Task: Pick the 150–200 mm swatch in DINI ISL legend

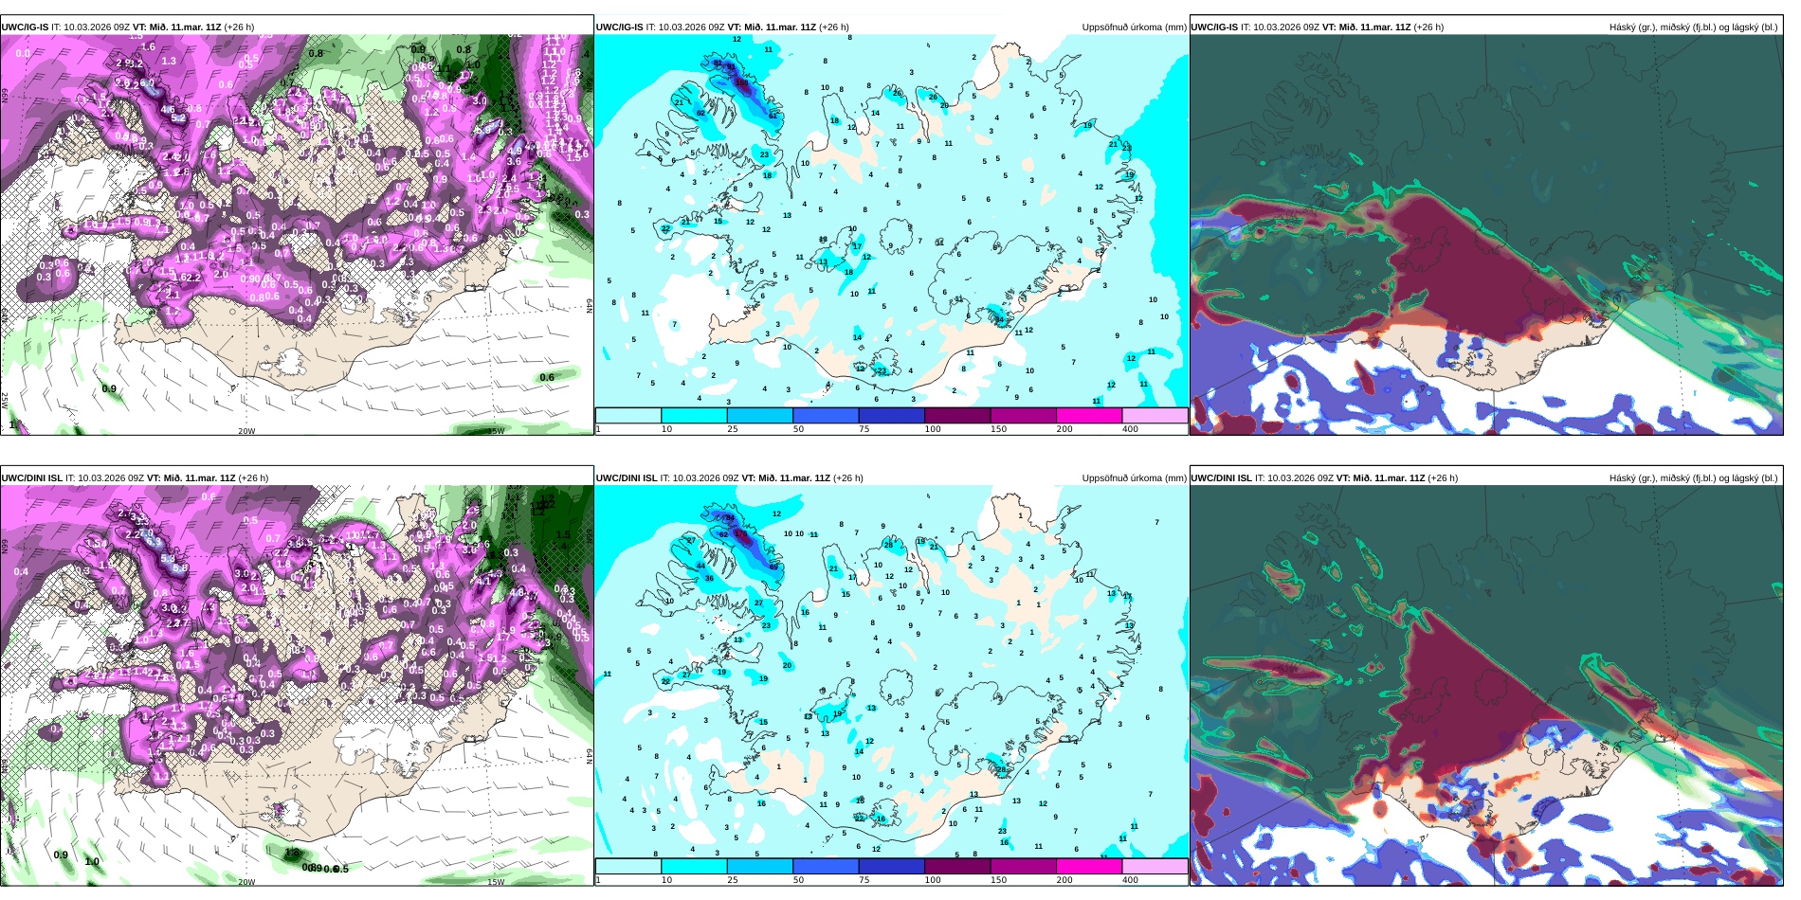Action: [x=1024, y=866]
